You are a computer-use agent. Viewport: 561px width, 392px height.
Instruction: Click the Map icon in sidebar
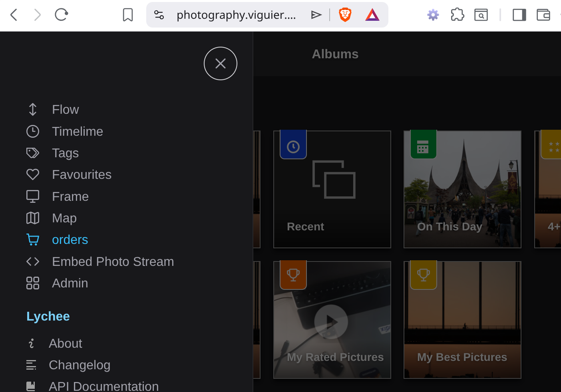point(33,218)
